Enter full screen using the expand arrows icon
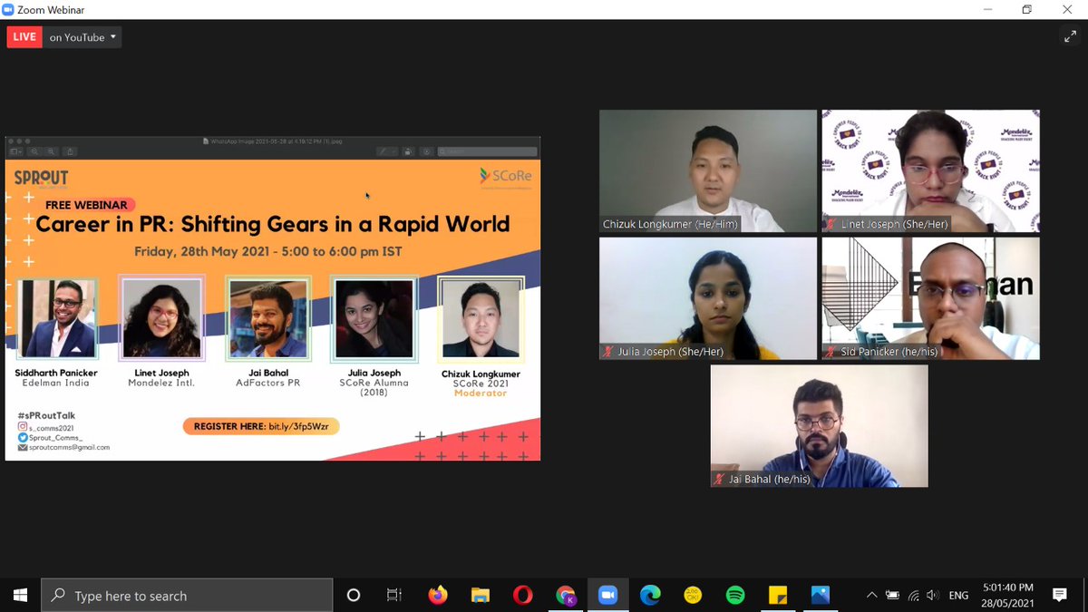 point(1070,37)
